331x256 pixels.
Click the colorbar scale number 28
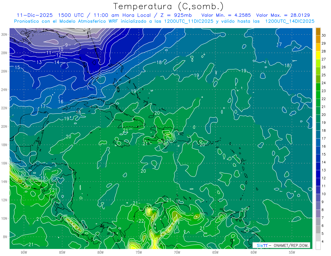(324, 51)
